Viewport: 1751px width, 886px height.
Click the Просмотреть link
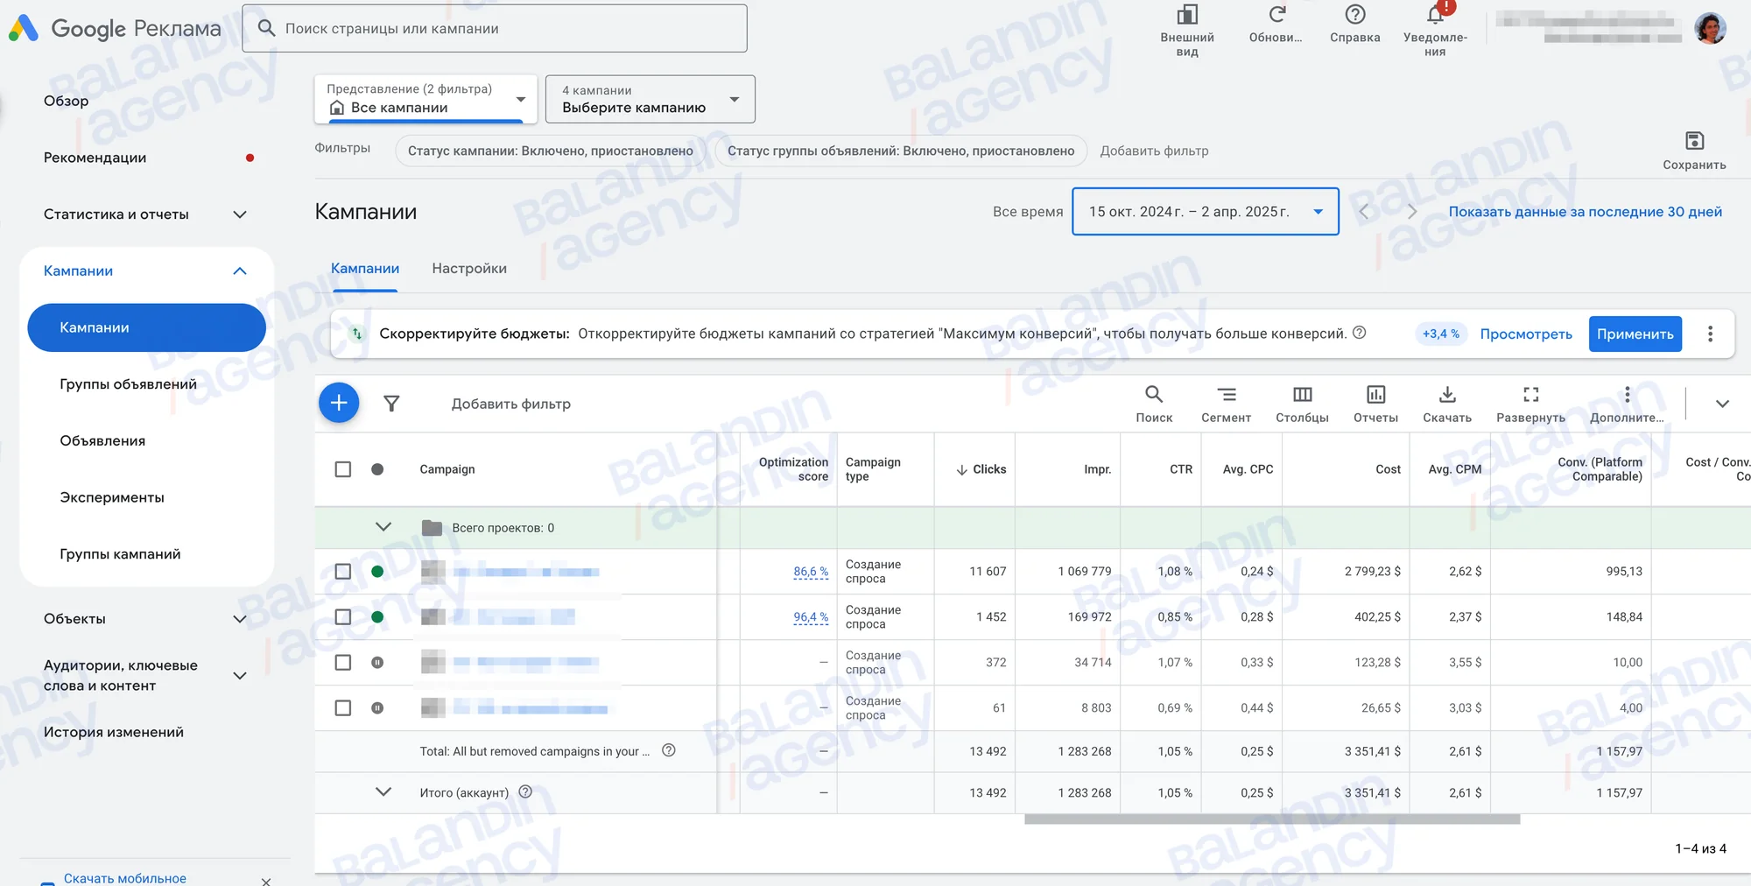1526,334
